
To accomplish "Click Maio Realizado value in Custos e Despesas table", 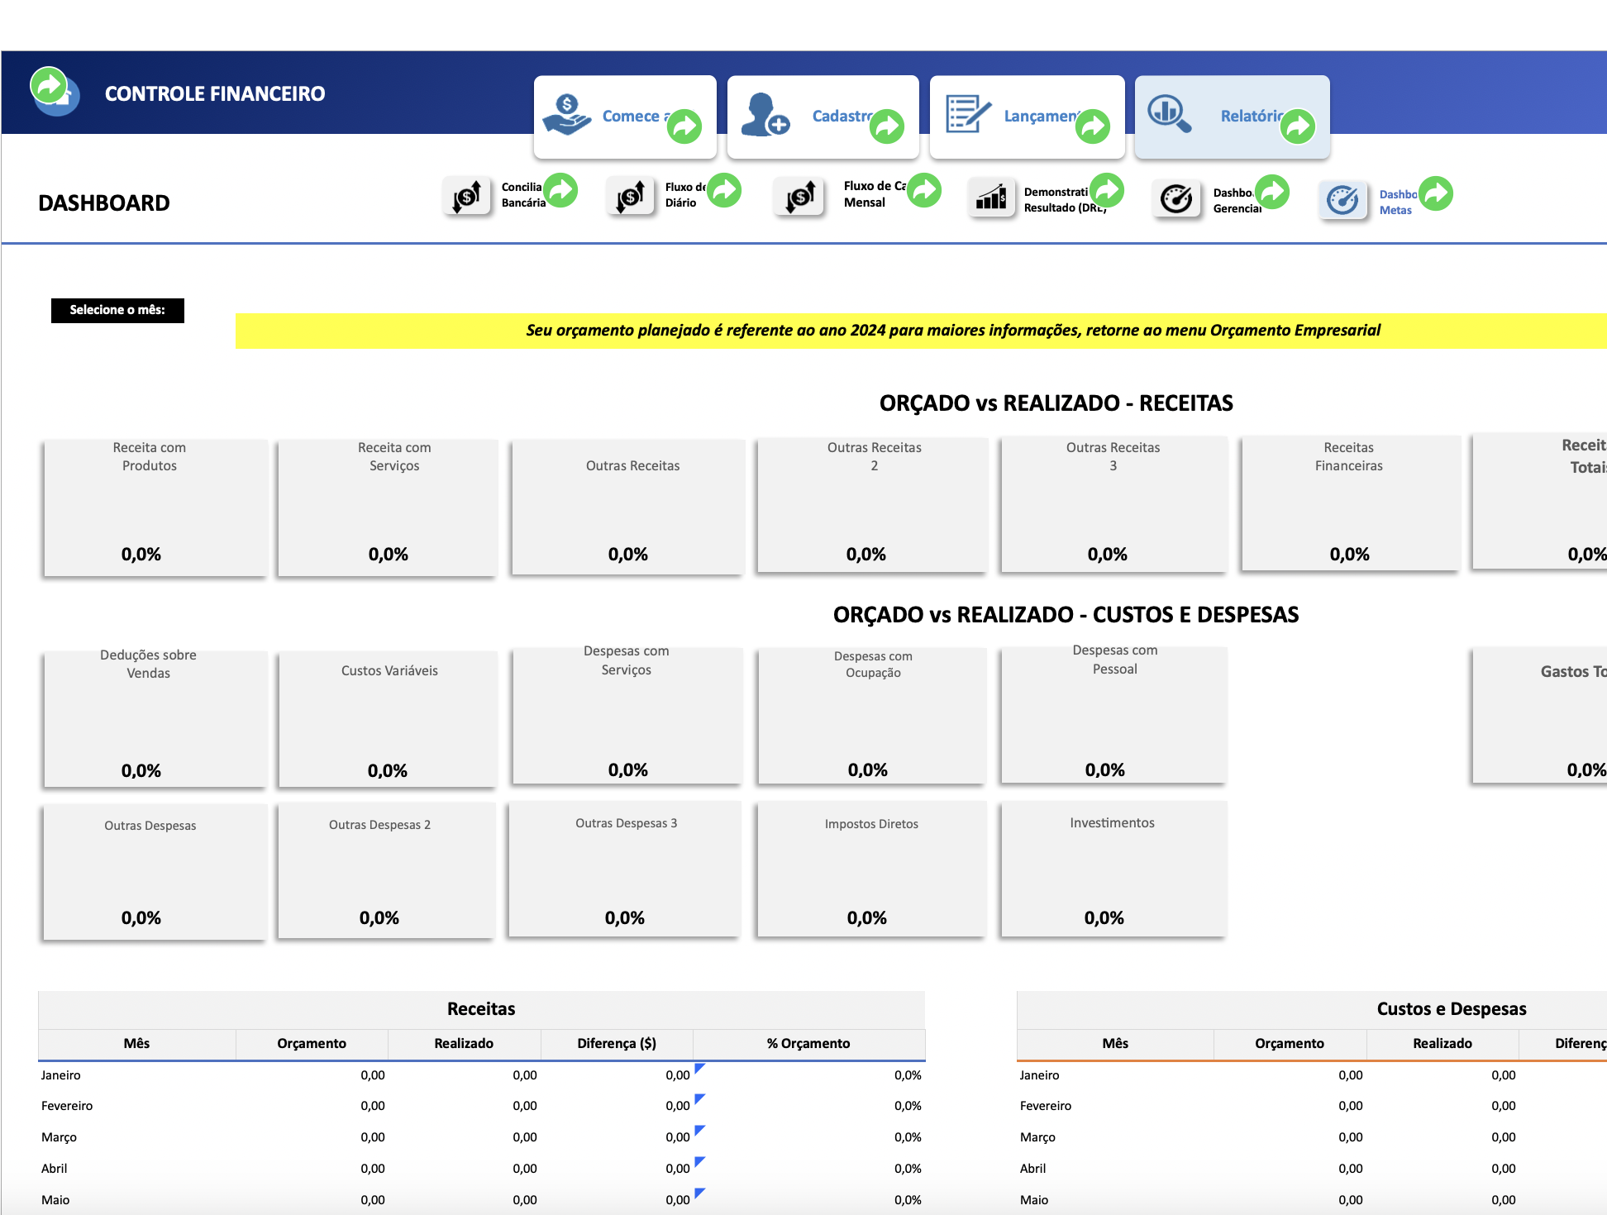I will point(1504,1200).
